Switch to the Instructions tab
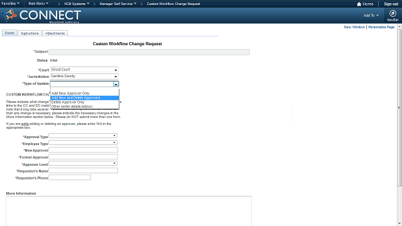Image resolution: width=402 pixels, height=226 pixels. point(30,33)
